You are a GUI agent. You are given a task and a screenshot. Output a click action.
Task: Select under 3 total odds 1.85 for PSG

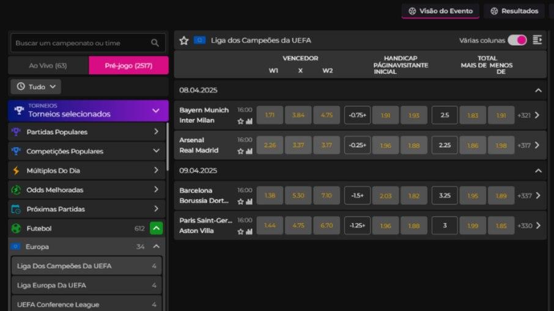tap(501, 225)
